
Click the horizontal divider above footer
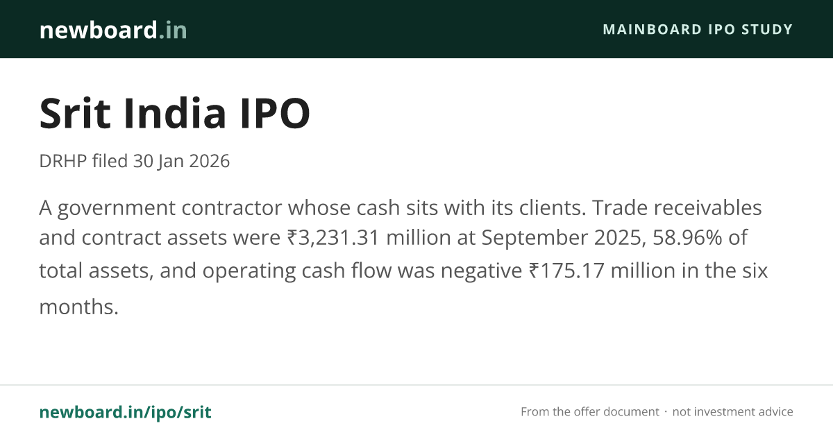tap(416, 385)
